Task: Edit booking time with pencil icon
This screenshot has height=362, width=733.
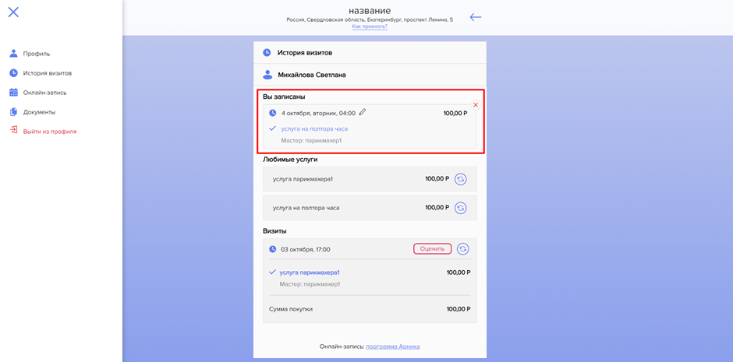Action: (x=363, y=112)
